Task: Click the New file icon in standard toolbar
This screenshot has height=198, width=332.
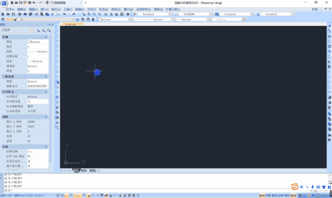Action: click(x=3, y=14)
